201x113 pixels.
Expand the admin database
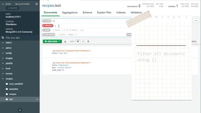tap(3, 48)
